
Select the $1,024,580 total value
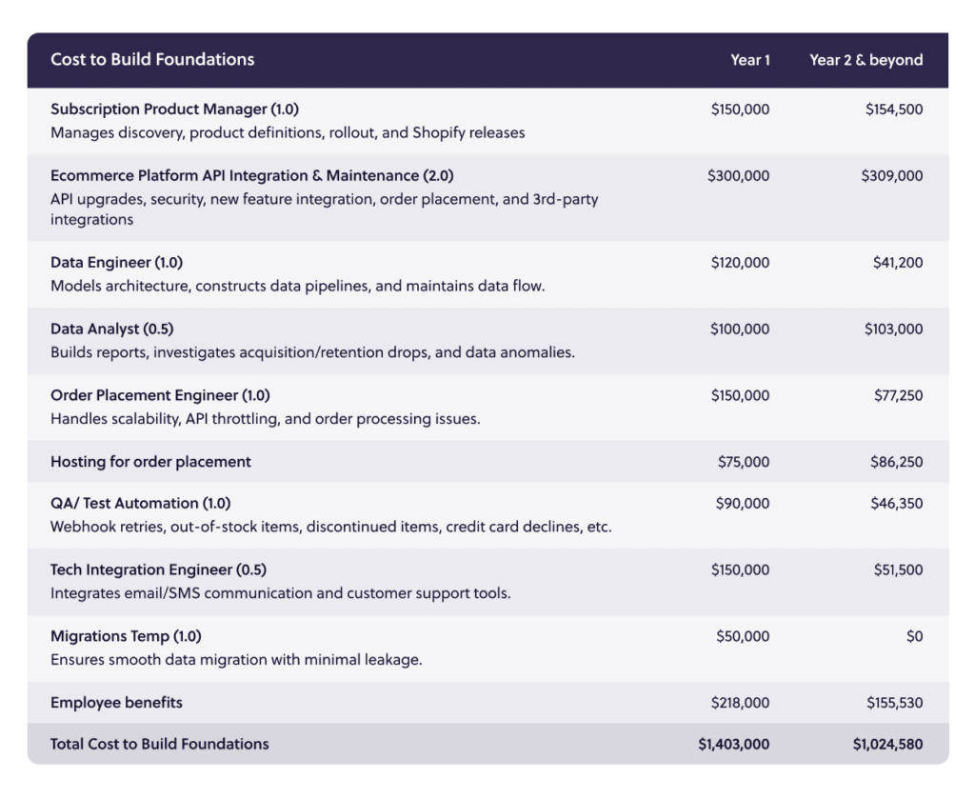(887, 744)
